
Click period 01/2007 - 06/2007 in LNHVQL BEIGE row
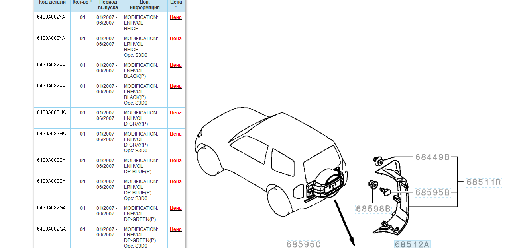click(107, 20)
